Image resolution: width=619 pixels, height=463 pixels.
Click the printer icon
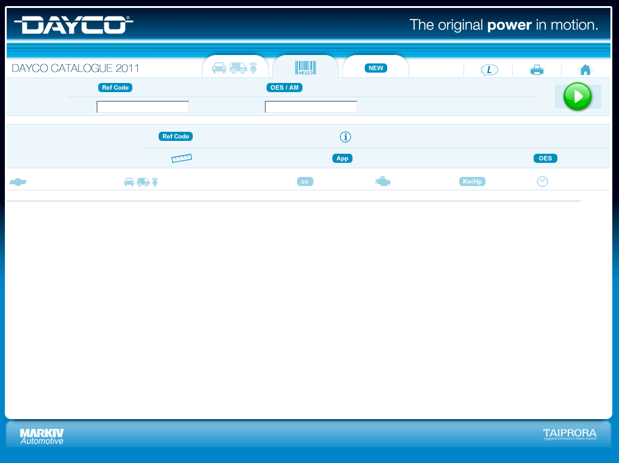click(537, 70)
